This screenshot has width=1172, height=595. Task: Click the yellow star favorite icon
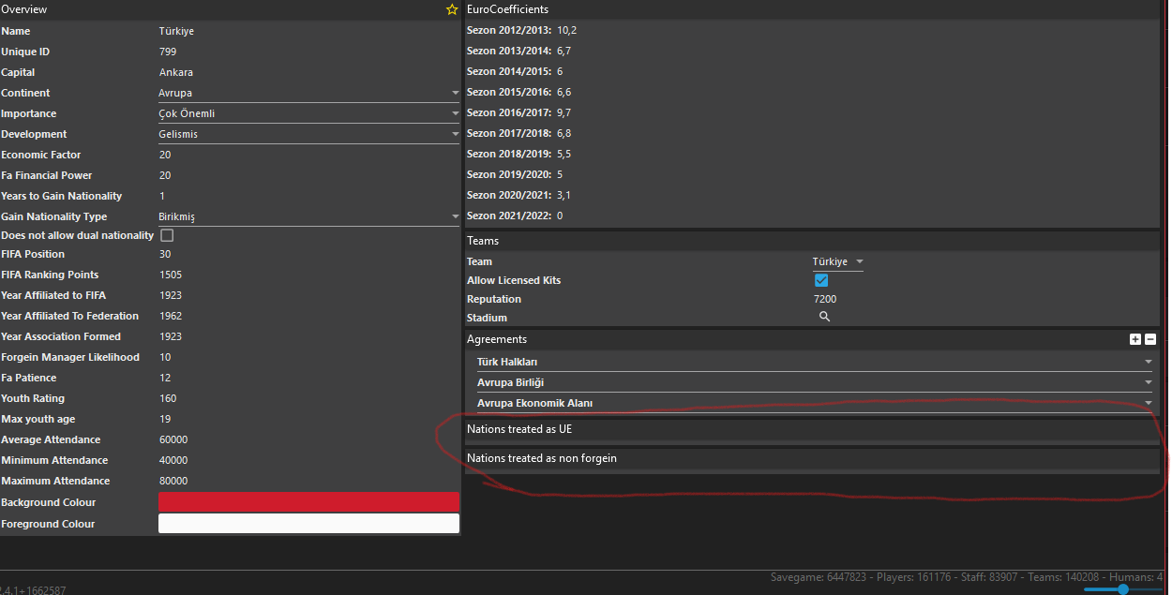coord(452,9)
